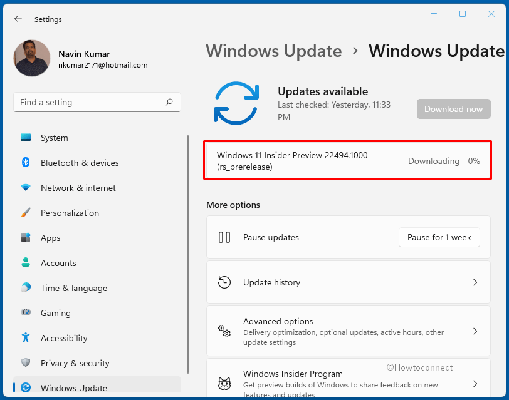
Task: Go to Gaming settings
Action: (x=97, y=313)
